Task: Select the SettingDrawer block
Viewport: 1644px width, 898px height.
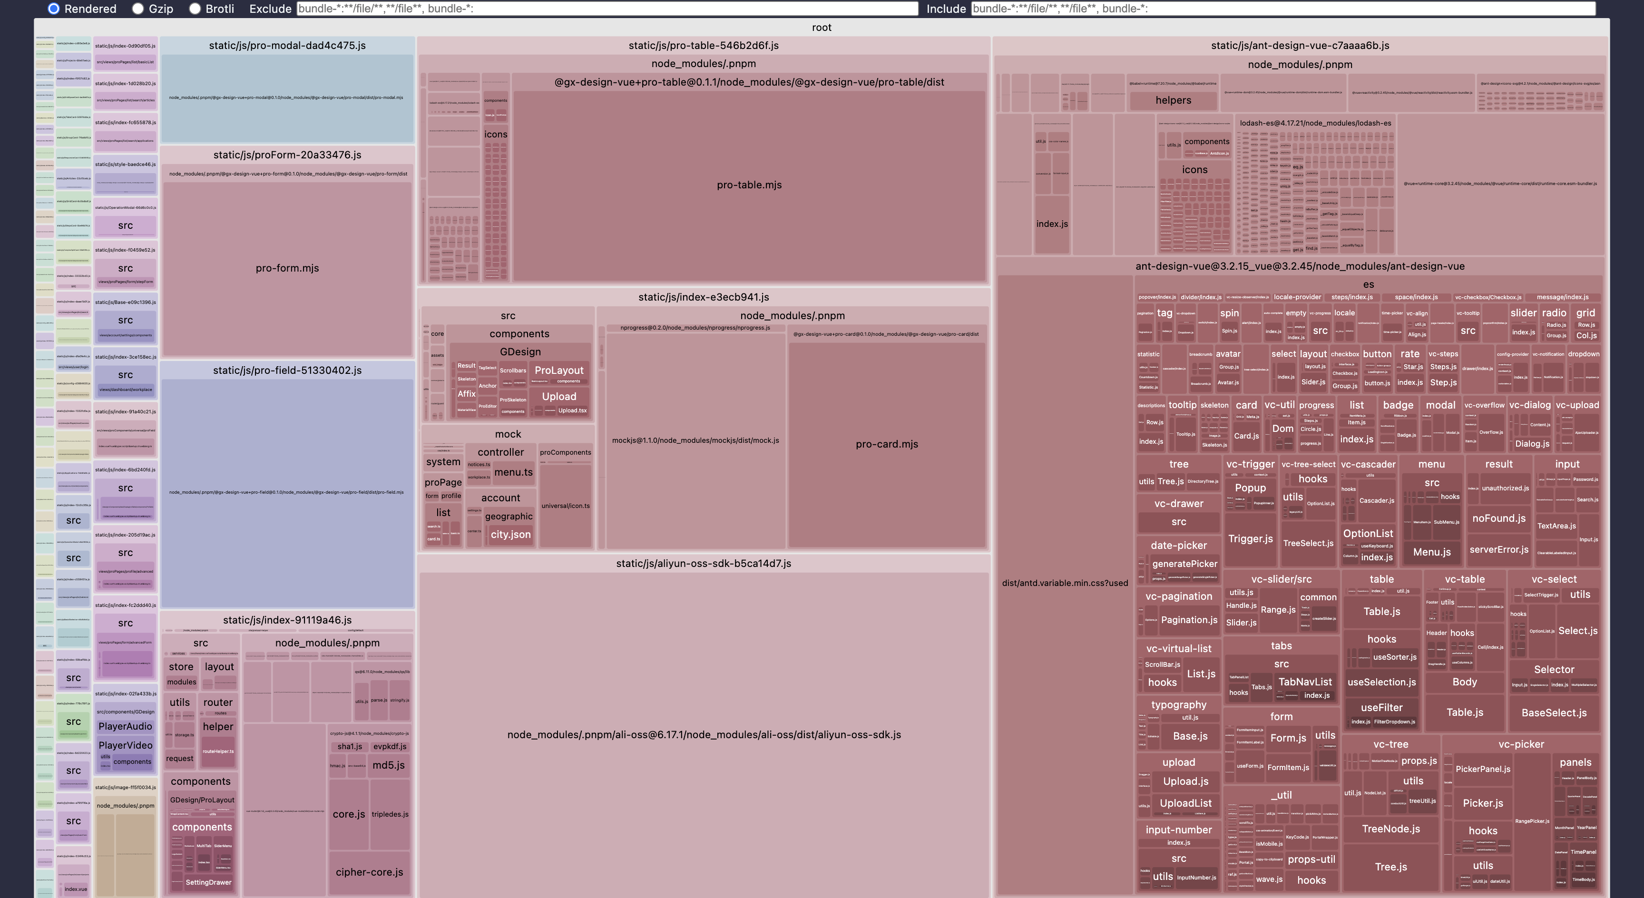Action: pyautogui.click(x=208, y=882)
